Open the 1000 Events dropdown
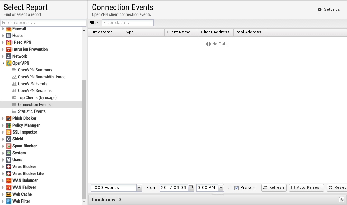347x205 pixels. (x=139, y=187)
